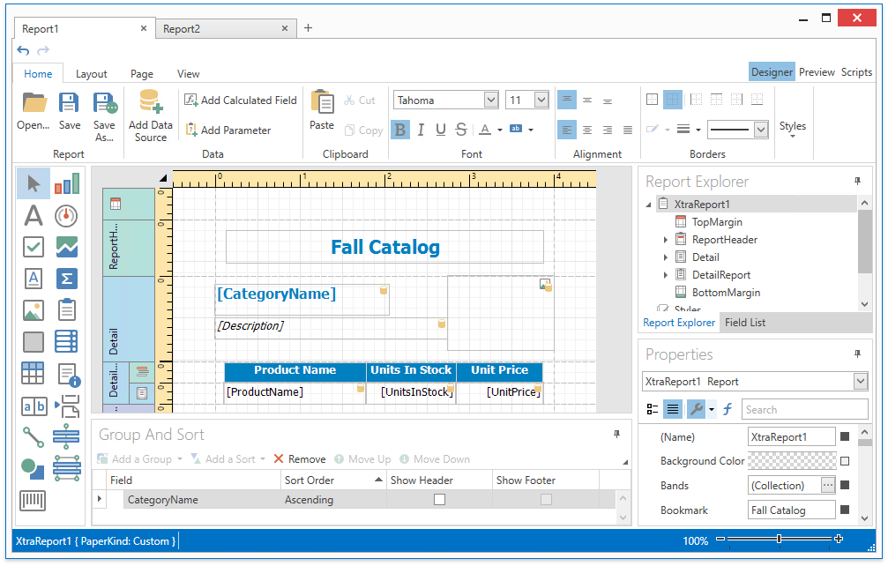Click the Undo arrow
The width and height of the screenshot is (888, 566).
coord(23,50)
